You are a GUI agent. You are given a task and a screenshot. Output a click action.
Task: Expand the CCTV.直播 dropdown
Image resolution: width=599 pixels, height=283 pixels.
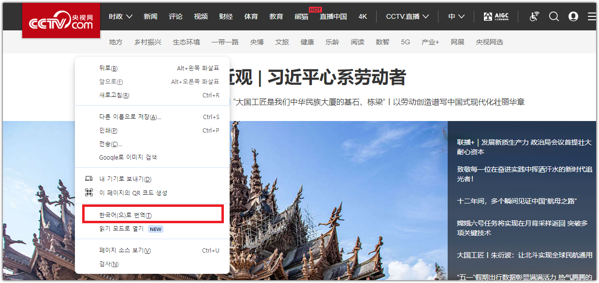coord(407,16)
